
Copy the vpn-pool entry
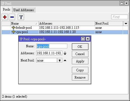(x=80, y=70)
